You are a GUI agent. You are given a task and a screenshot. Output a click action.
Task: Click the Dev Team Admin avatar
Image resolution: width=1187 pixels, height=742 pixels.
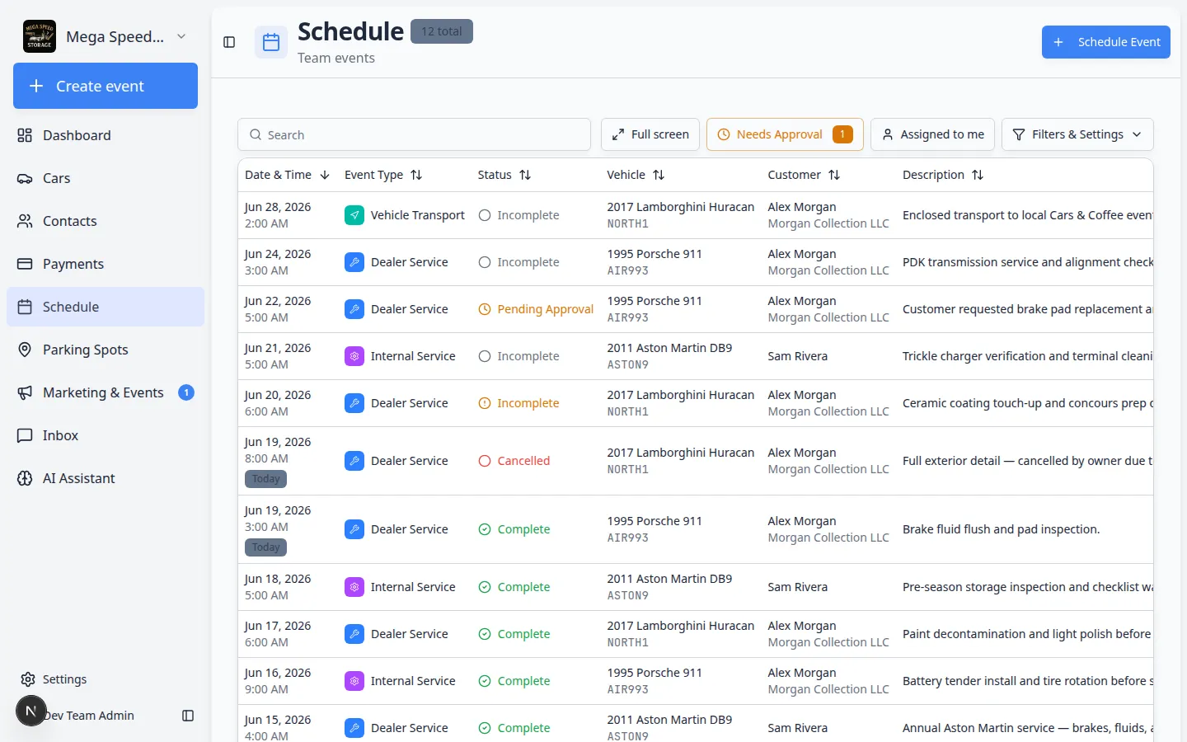[x=31, y=711]
